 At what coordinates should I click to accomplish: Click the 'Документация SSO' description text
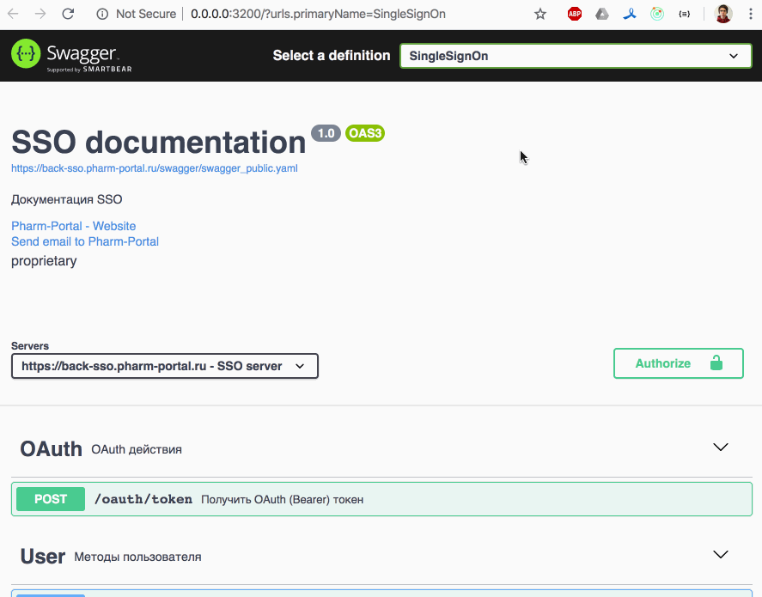[66, 199]
